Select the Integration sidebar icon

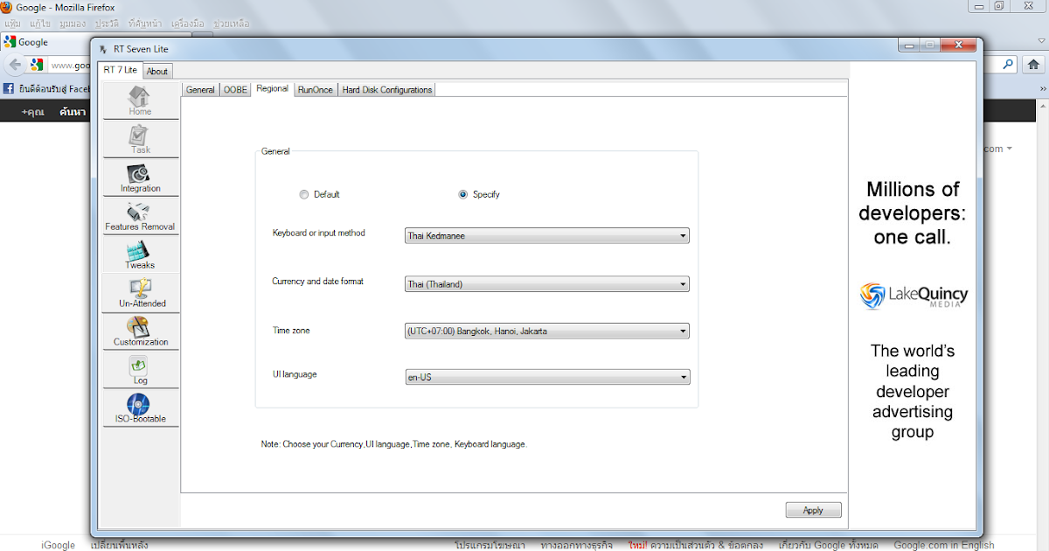140,178
